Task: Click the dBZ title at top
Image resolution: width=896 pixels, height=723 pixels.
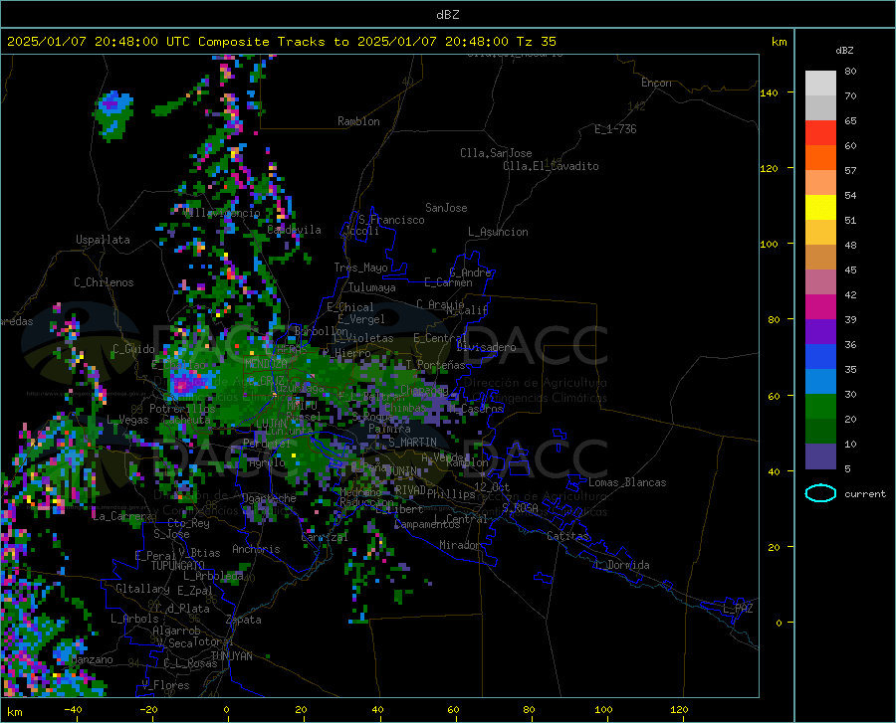Action: pos(447,15)
